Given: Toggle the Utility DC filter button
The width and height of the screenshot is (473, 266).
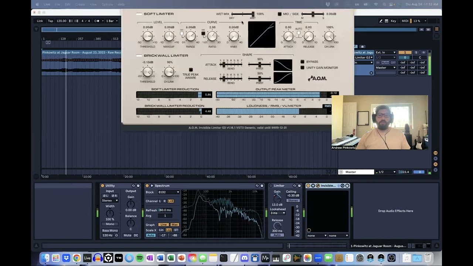Looking at the screenshot, I should (x=136, y=235).
